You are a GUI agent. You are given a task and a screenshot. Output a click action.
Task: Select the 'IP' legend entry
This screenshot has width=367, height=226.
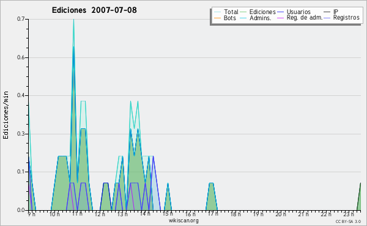tap(336, 12)
